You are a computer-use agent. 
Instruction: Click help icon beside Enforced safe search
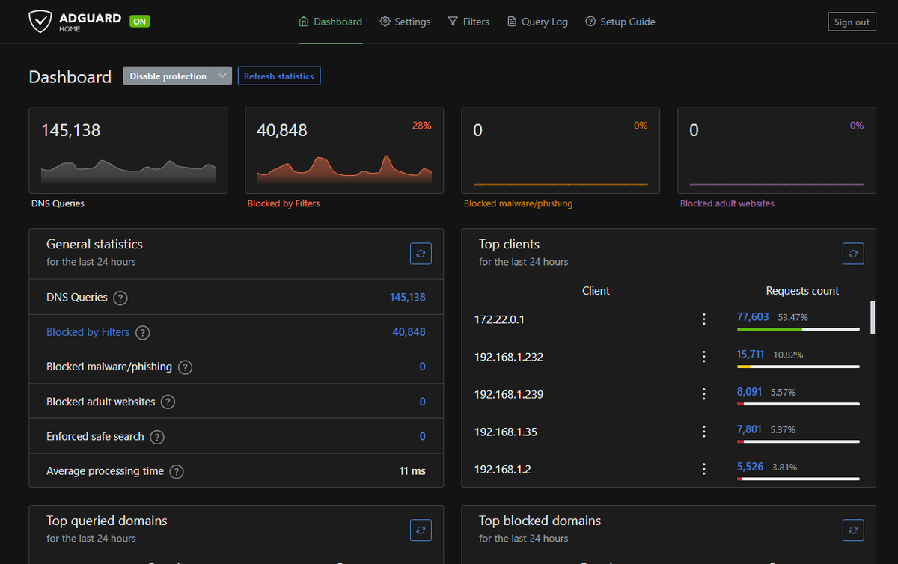pyautogui.click(x=157, y=437)
